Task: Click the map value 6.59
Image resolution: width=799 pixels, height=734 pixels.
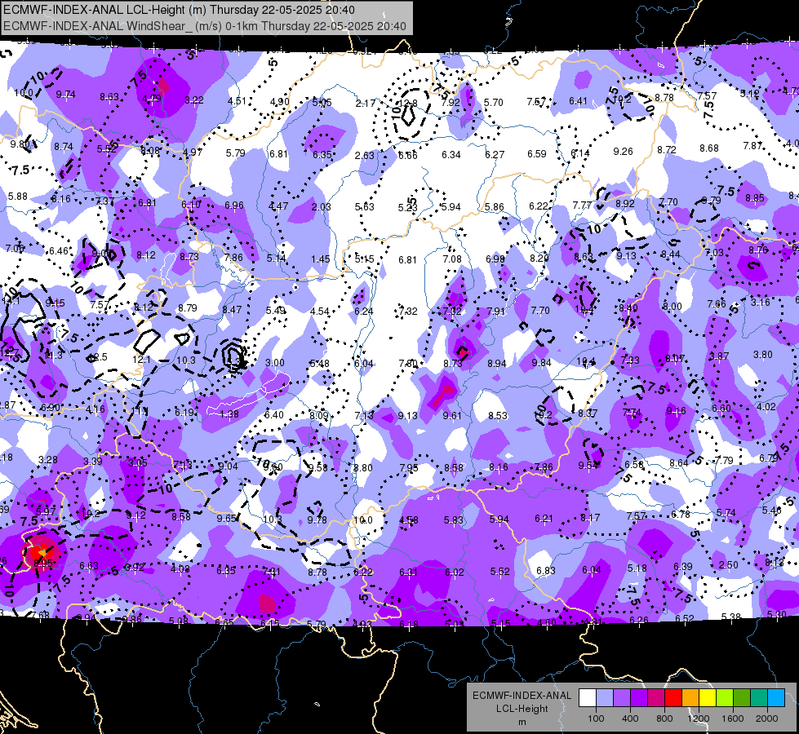Action: (x=536, y=154)
